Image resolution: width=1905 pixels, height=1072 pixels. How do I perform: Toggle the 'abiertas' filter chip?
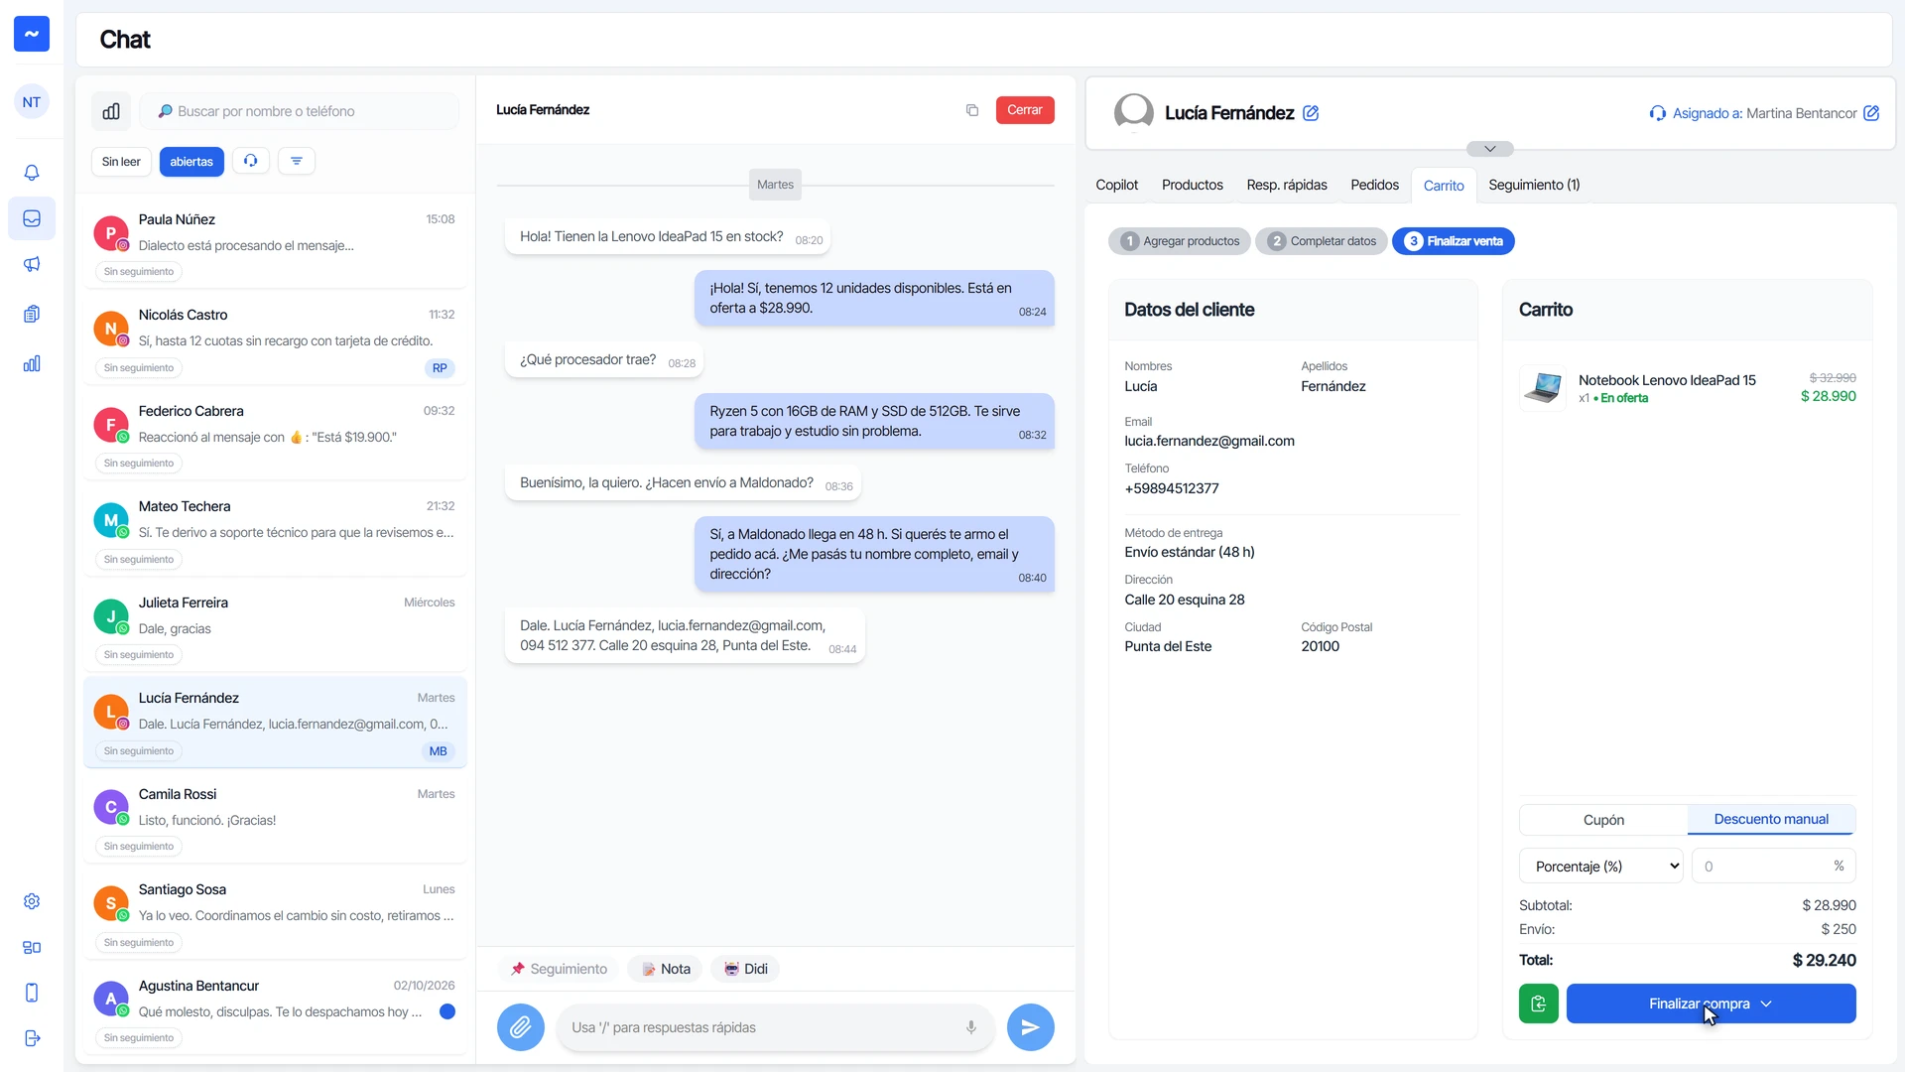(191, 162)
